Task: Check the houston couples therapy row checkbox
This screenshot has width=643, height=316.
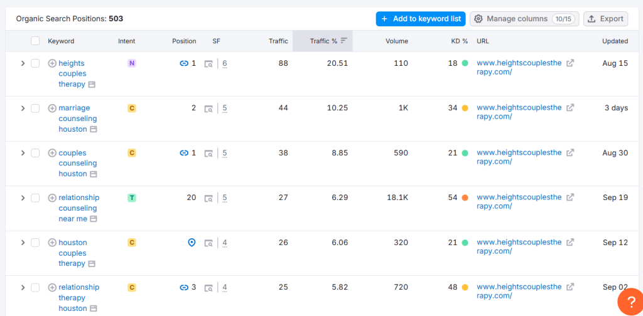Action: [35, 242]
